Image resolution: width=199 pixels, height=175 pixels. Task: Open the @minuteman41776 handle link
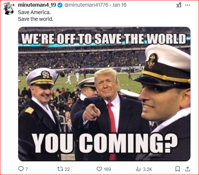86,5
